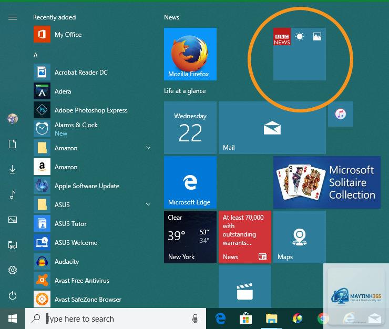
Task: Open Settings gear in the Start sidebar
Action: tap(13, 270)
